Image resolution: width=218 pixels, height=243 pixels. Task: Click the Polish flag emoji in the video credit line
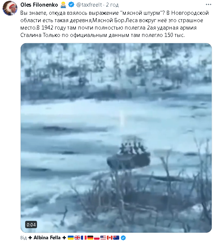(x=97, y=237)
